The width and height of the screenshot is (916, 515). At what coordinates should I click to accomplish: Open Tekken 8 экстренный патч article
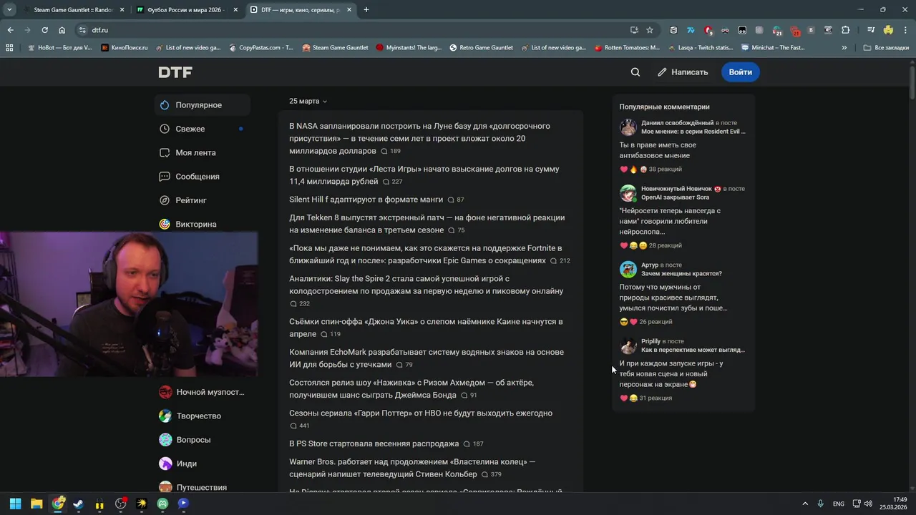pos(427,224)
